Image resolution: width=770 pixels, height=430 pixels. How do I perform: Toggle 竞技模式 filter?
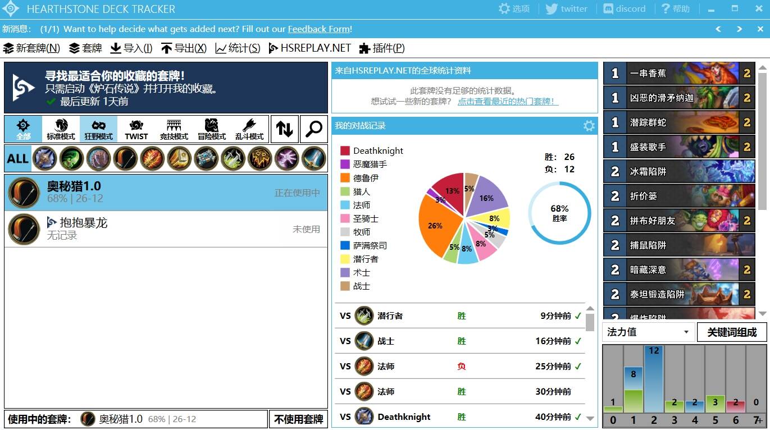[x=174, y=129]
